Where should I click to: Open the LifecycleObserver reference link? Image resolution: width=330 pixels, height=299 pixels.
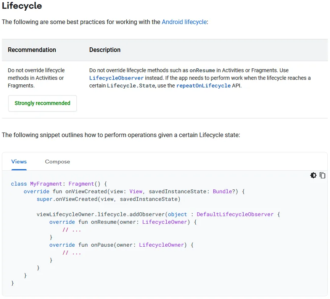[116, 78]
